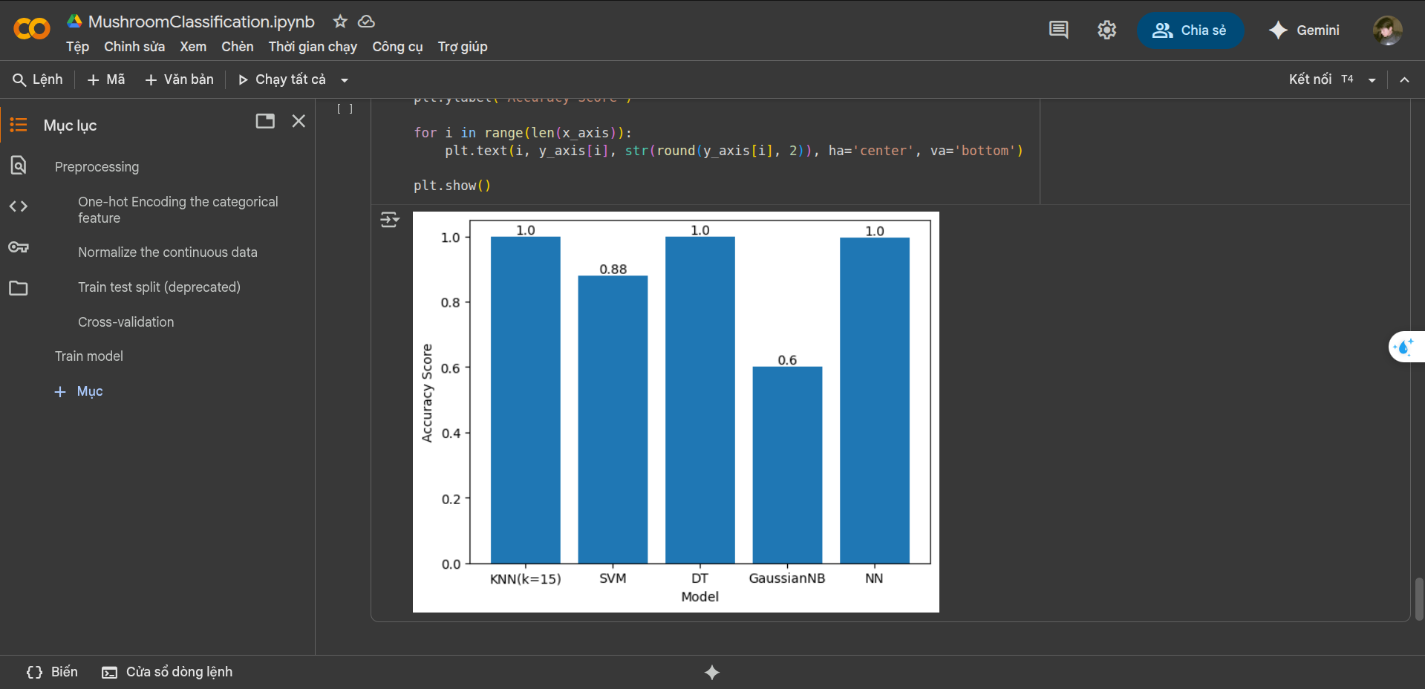Open notebook settings gear icon
This screenshot has width=1425, height=689.
click(x=1106, y=30)
